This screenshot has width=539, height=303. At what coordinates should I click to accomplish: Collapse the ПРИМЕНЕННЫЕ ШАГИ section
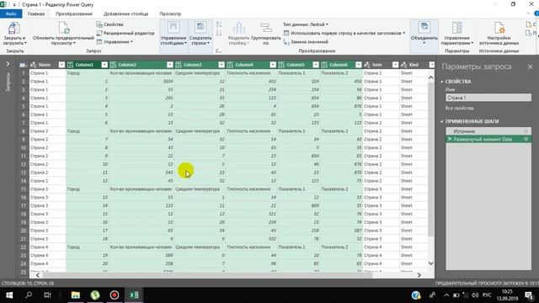(442, 121)
